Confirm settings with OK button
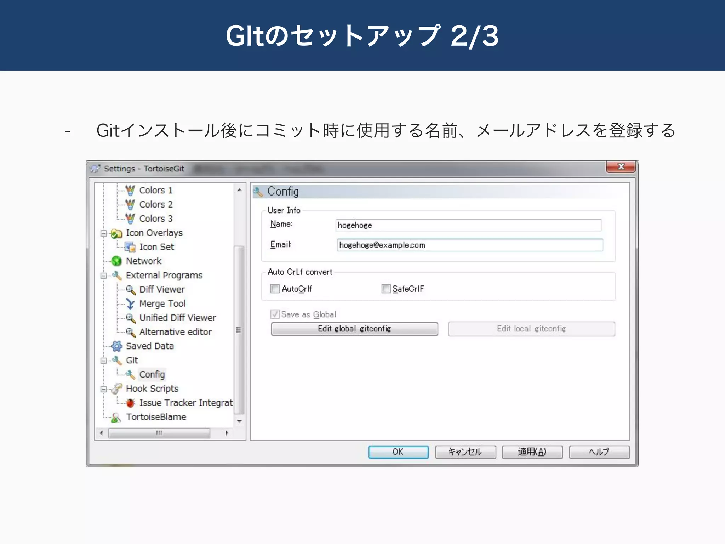The width and height of the screenshot is (725, 544). pos(398,452)
